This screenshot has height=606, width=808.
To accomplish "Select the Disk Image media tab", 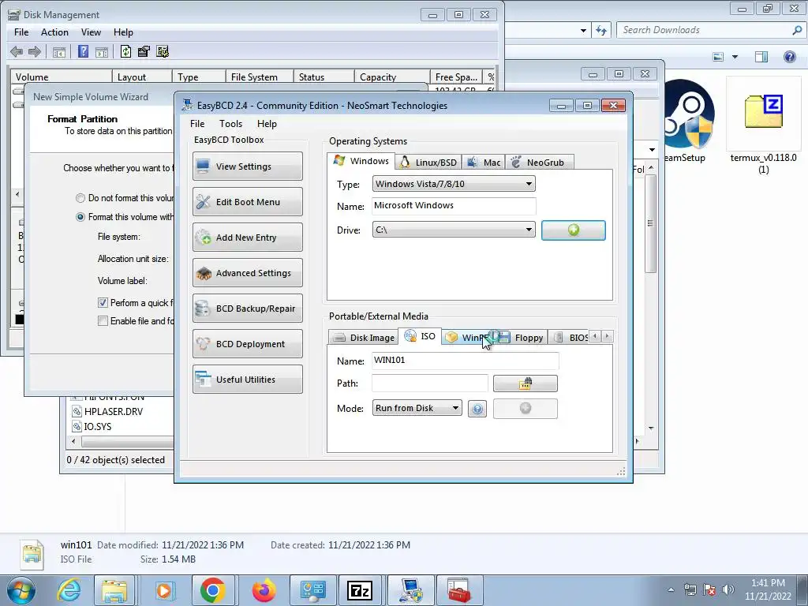I will [x=363, y=338].
